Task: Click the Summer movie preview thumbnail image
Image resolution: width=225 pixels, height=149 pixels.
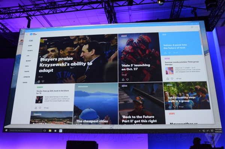Action: click(169, 71)
